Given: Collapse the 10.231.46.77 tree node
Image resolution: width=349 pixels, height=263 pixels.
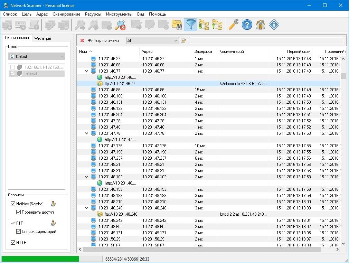Looking at the screenshot, I should pos(87,71).
